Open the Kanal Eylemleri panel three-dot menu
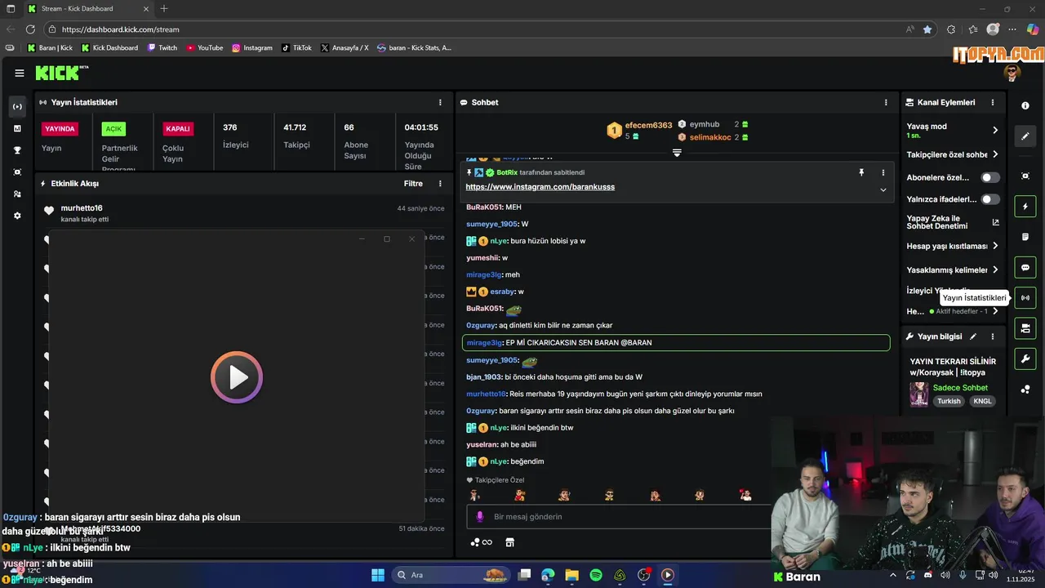1045x588 pixels. 993,102
